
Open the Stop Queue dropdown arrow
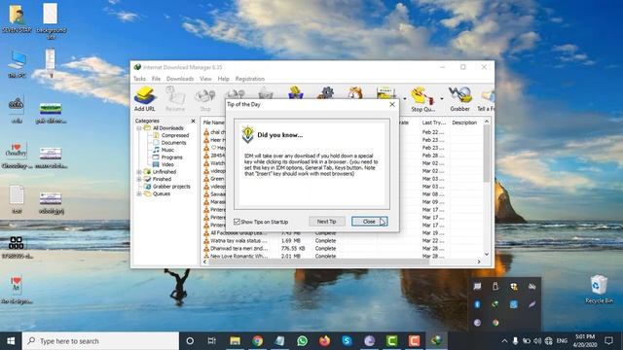coord(442,98)
